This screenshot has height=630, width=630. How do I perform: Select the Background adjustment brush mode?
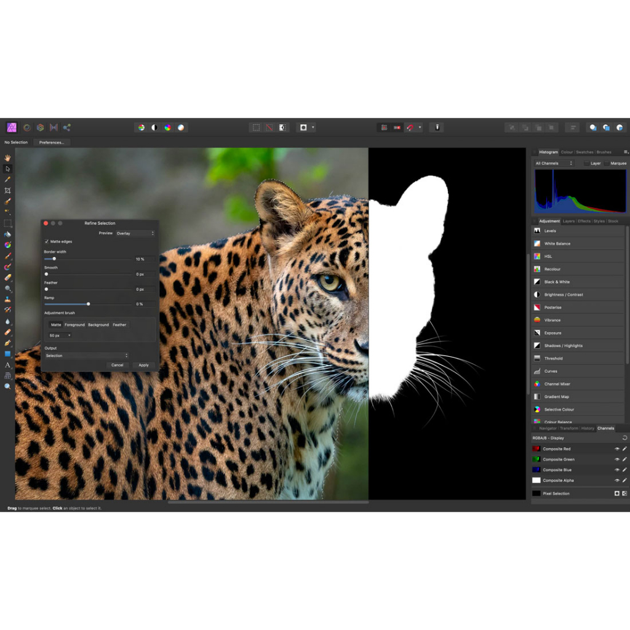[x=98, y=325]
